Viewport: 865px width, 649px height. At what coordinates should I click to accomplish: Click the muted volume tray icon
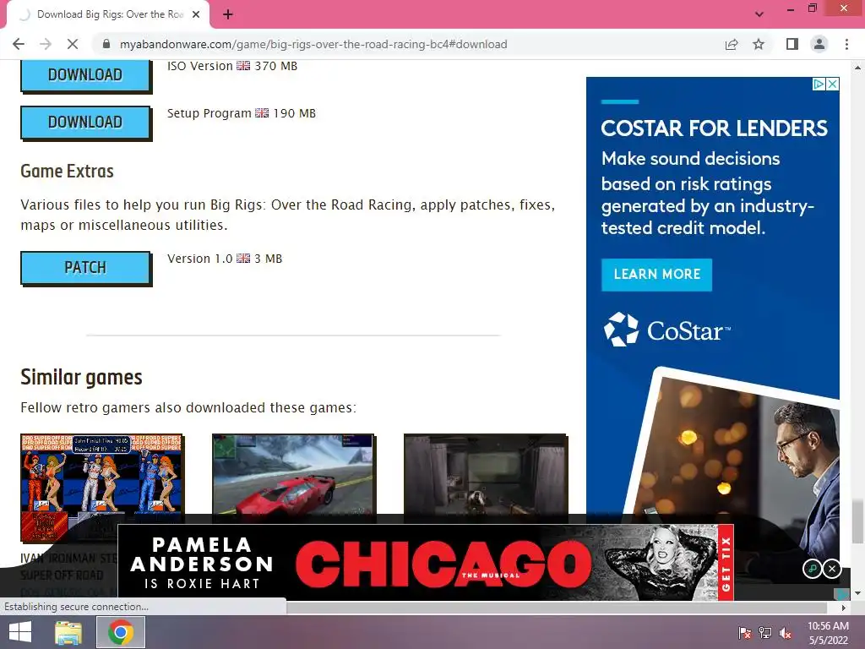786,632
